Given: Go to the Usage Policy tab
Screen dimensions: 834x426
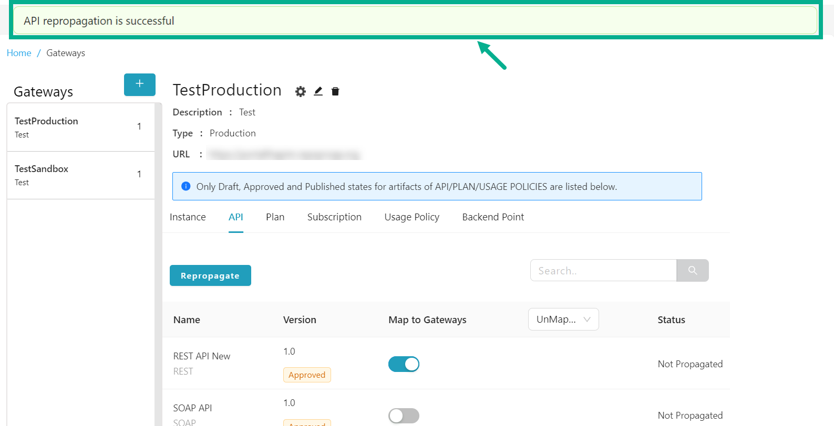Looking at the screenshot, I should tap(411, 217).
